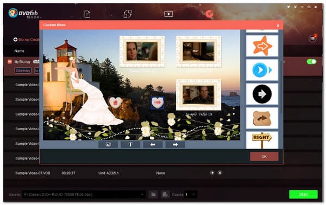Click the Name column header
This screenshot has width=326, height=205.
pos(20,51)
